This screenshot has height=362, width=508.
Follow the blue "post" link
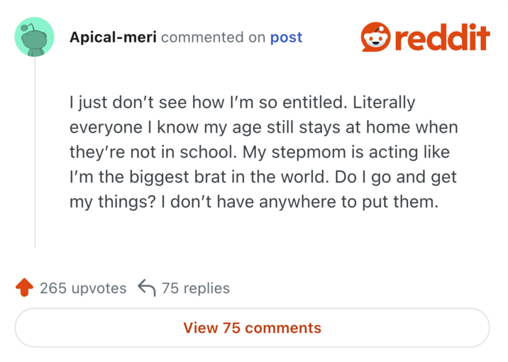286,37
